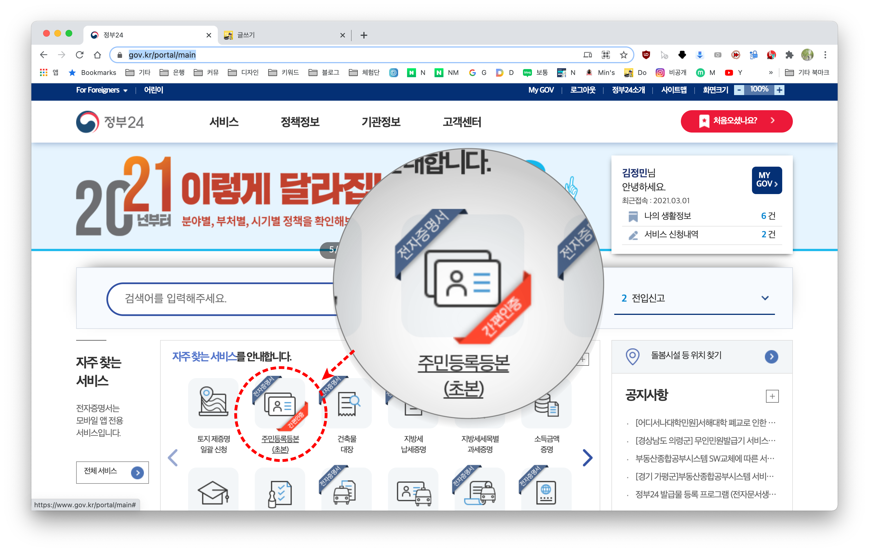The width and height of the screenshot is (869, 552).
Task: Open 돌봄시설 등 위치 찾기 arrow
Action: point(771,357)
